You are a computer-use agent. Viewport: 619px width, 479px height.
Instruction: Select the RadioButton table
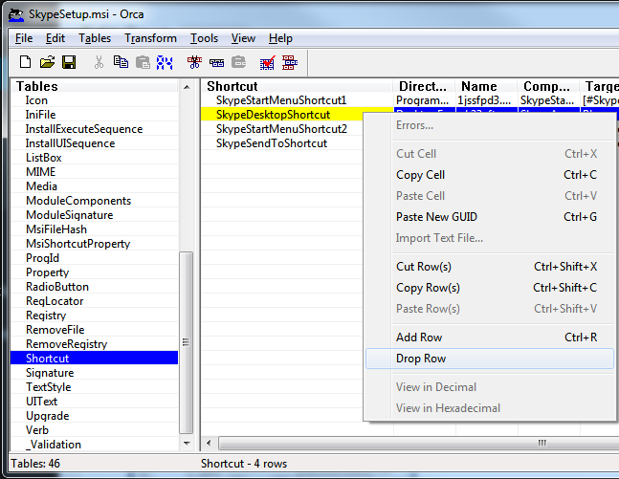tap(95, 287)
